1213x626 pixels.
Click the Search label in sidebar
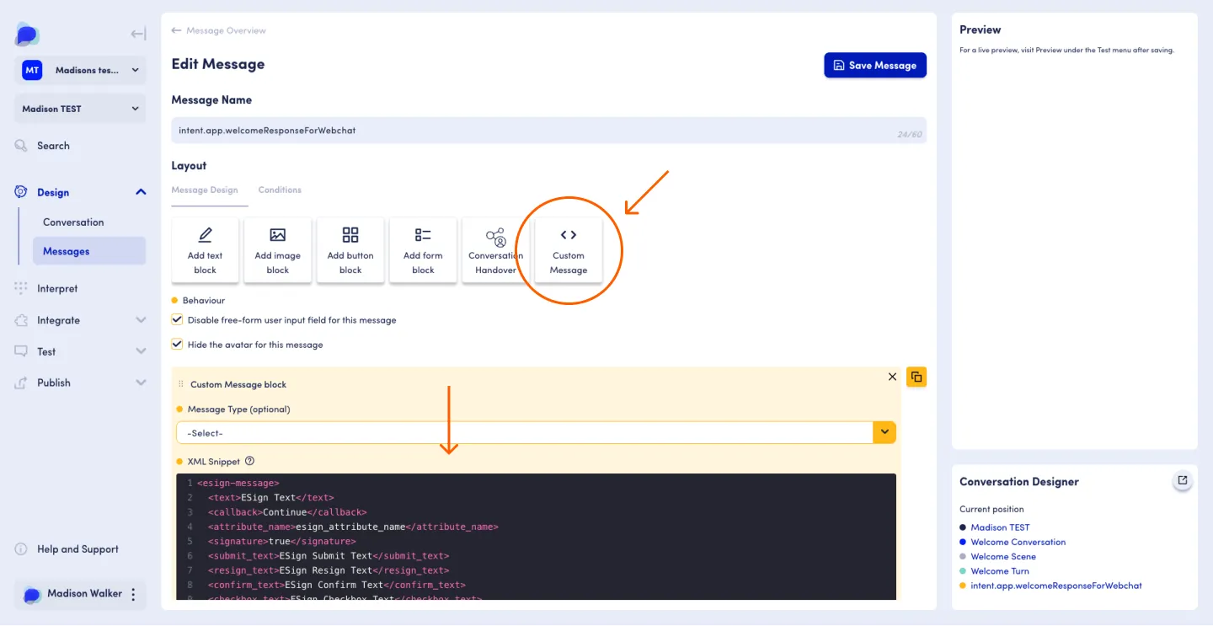point(53,146)
